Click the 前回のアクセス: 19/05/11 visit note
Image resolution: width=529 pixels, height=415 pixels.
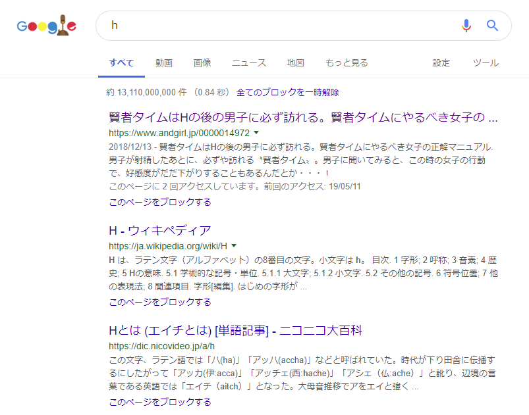tap(312, 186)
